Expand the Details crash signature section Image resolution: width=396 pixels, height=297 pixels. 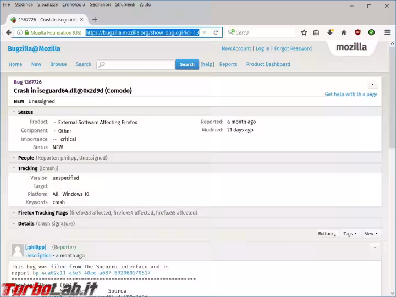(14, 224)
